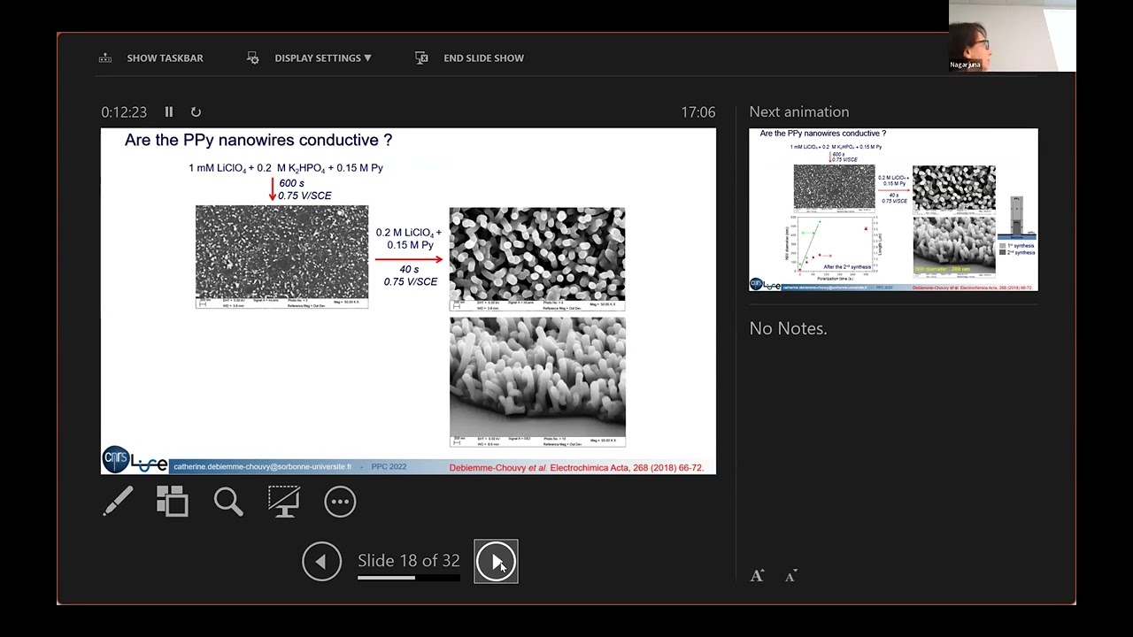
Task: Click the Slide 18 of 32 indicator
Action: tap(409, 561)
